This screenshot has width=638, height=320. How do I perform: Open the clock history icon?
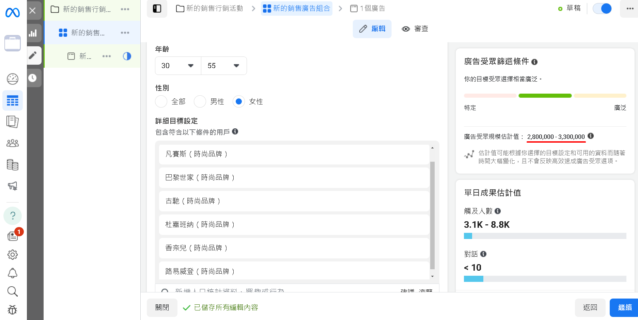coord(33,78)
